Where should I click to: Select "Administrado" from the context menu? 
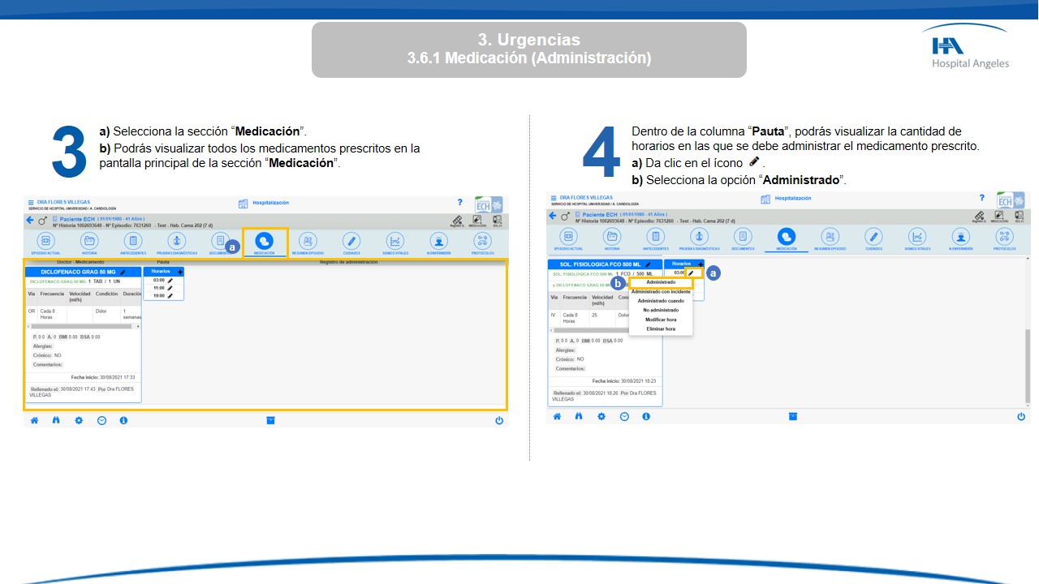click(661, 282)
